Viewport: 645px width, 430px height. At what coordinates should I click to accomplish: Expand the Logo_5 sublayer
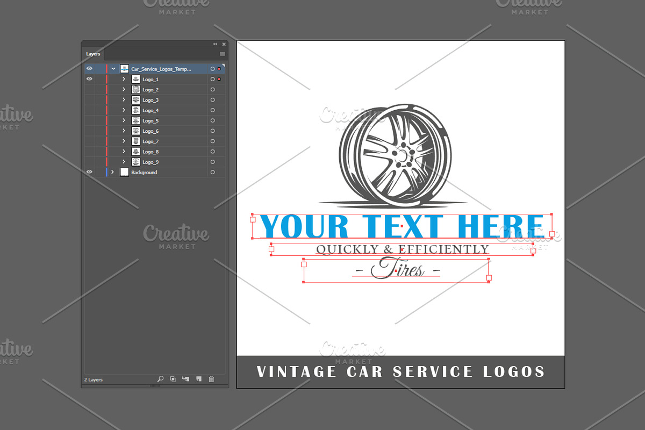click(124, 120)
